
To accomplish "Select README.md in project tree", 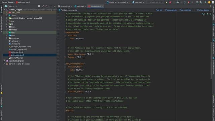I will 17,58.
